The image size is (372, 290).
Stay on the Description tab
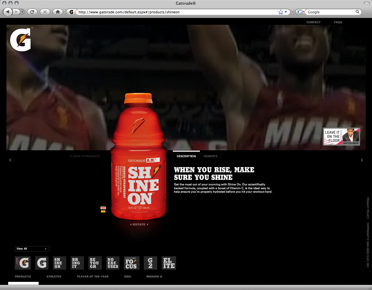[x=186, y=156]
